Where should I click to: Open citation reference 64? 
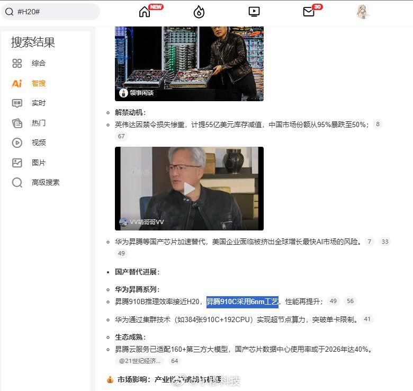[174, 361]
